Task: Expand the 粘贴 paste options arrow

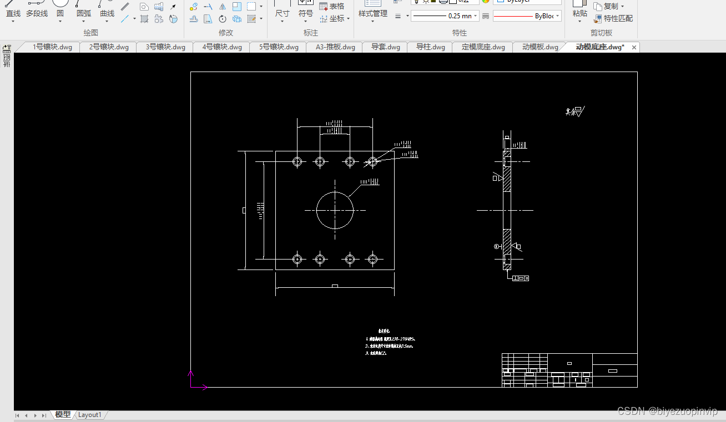Action: click(580, 22)
